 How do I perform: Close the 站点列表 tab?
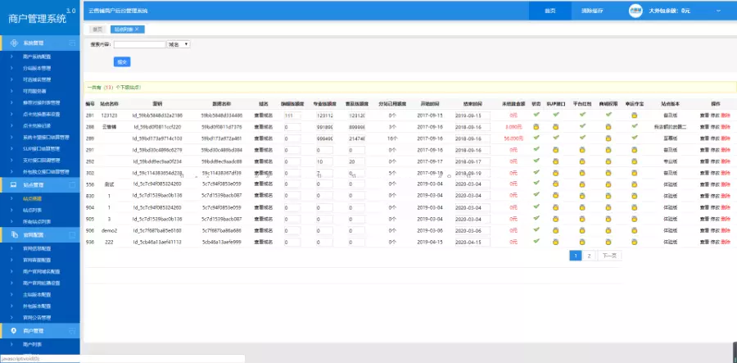pyautogui.click(x=138, y=29)
